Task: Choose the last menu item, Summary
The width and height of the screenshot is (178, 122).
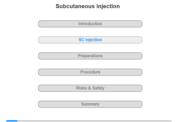Action: 90,104
